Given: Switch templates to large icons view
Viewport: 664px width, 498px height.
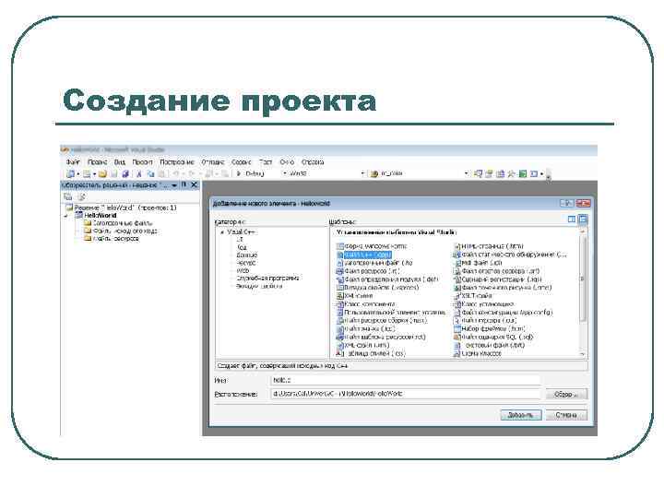Looking at the screenshot, I should [572, 219].
